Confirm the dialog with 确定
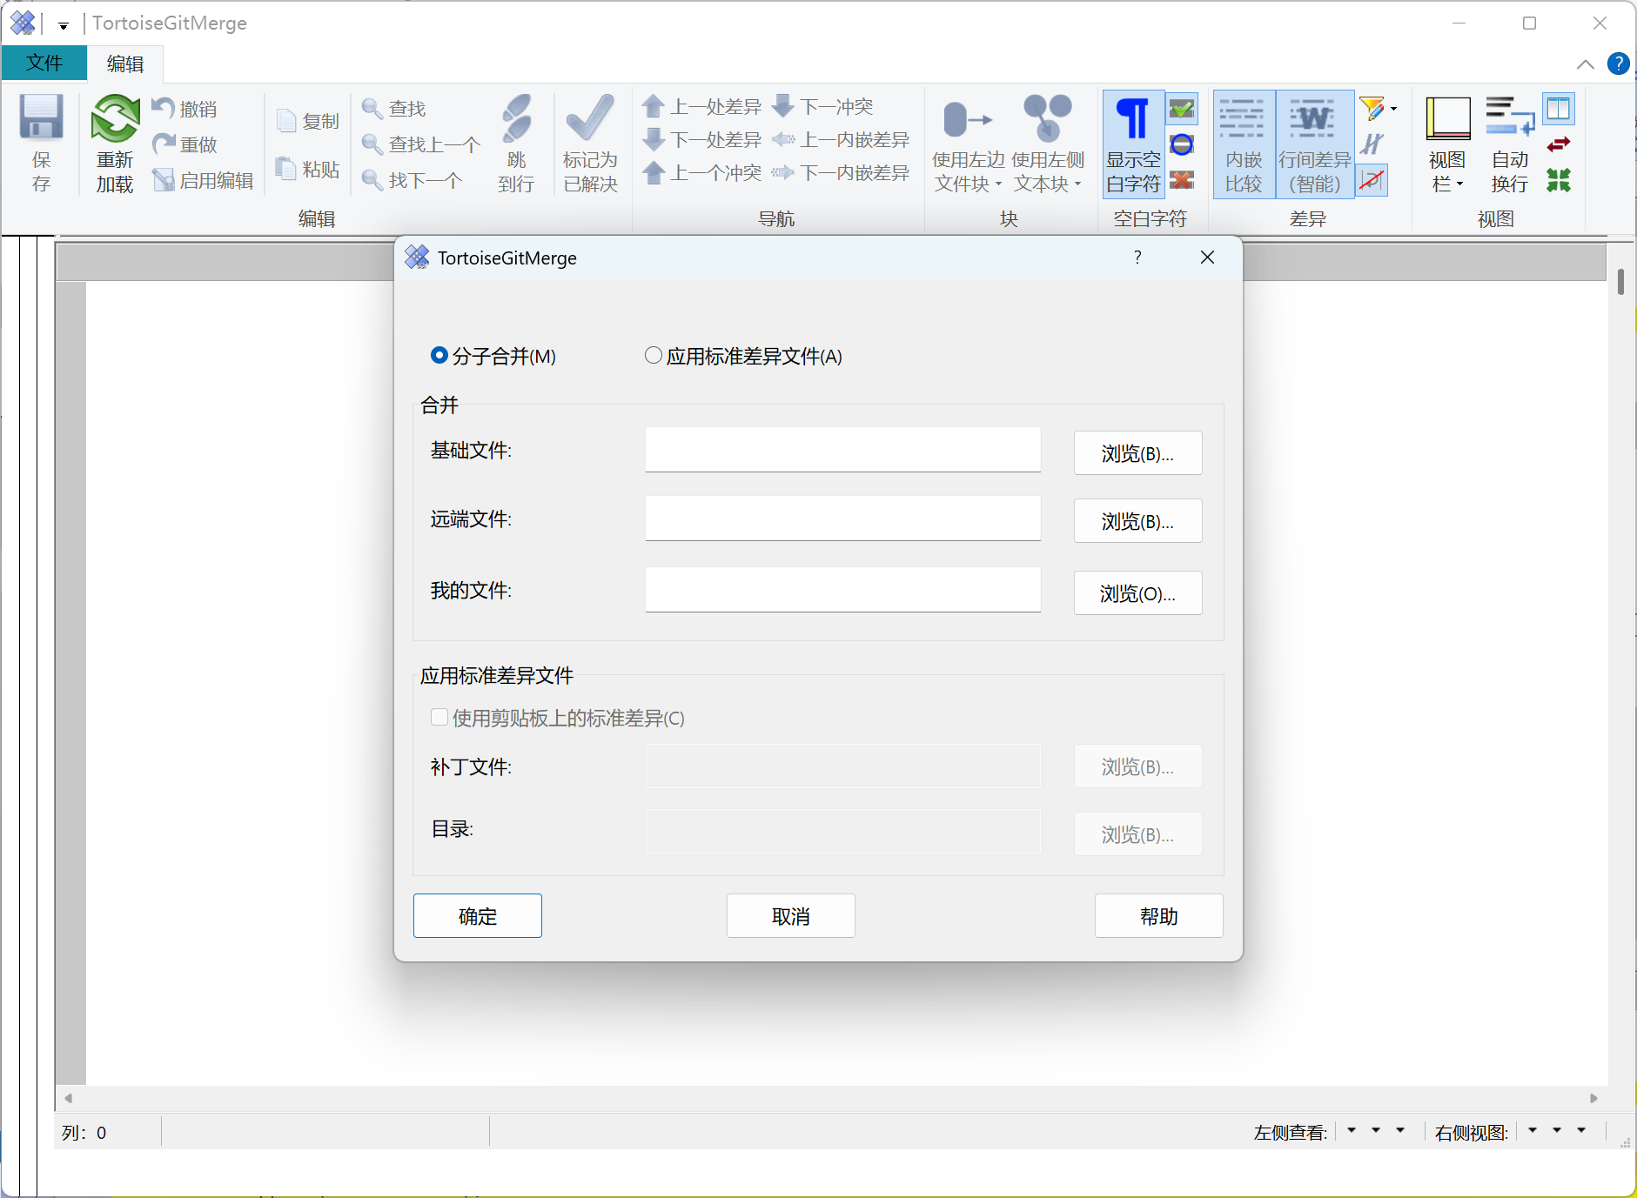Viewport: 1637px width, 1198px height. (x=478, y=916)
